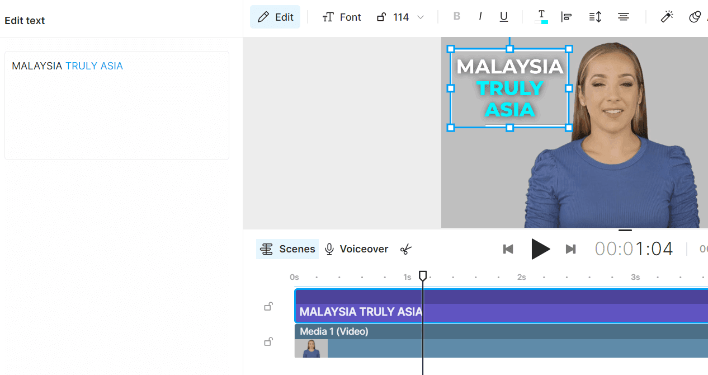Screen dimensions: 708x375
Task: Apply underline to the text
Action: click(503, 17)
